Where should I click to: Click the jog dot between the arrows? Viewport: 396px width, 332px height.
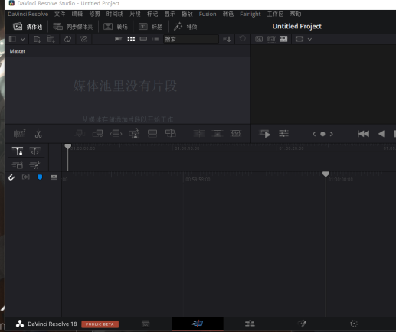tap(322, 134)
